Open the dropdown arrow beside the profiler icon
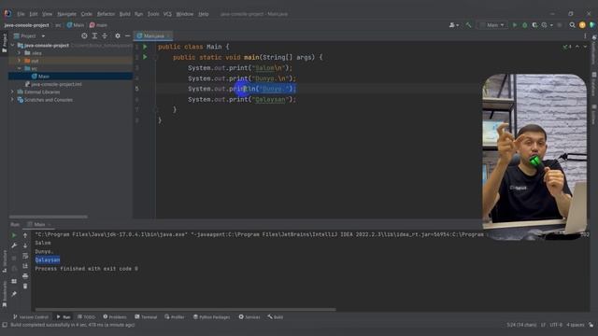The height and width of the screenshot is (336, 598). (x=551, y=25)
